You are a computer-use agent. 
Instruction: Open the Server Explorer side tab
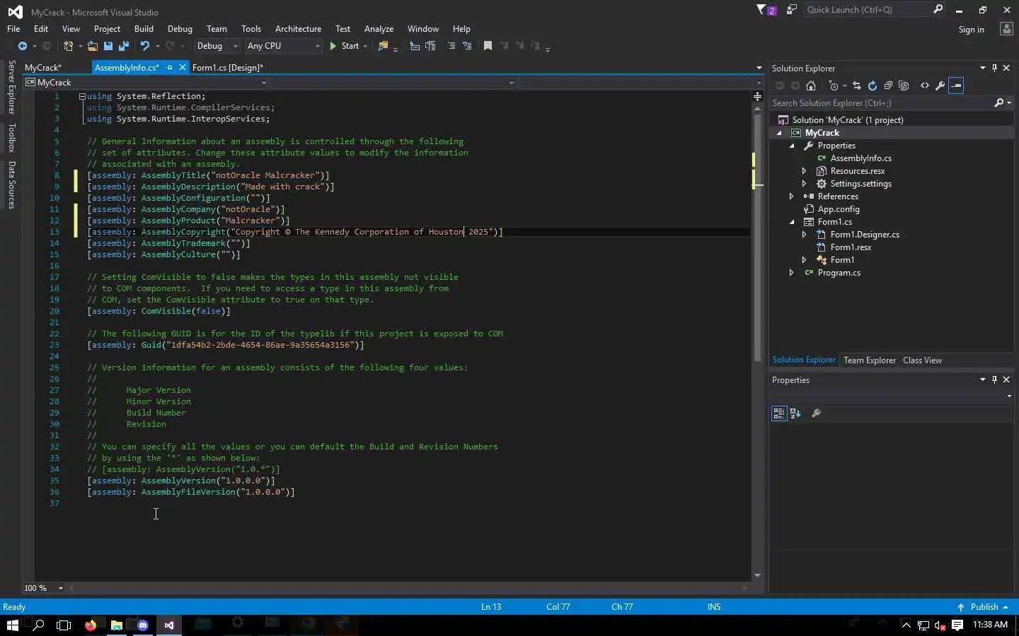coord(11,87)
